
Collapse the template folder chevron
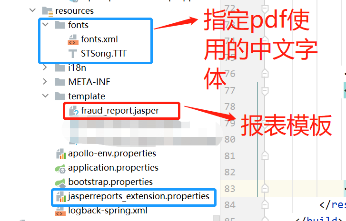point(46,96)
